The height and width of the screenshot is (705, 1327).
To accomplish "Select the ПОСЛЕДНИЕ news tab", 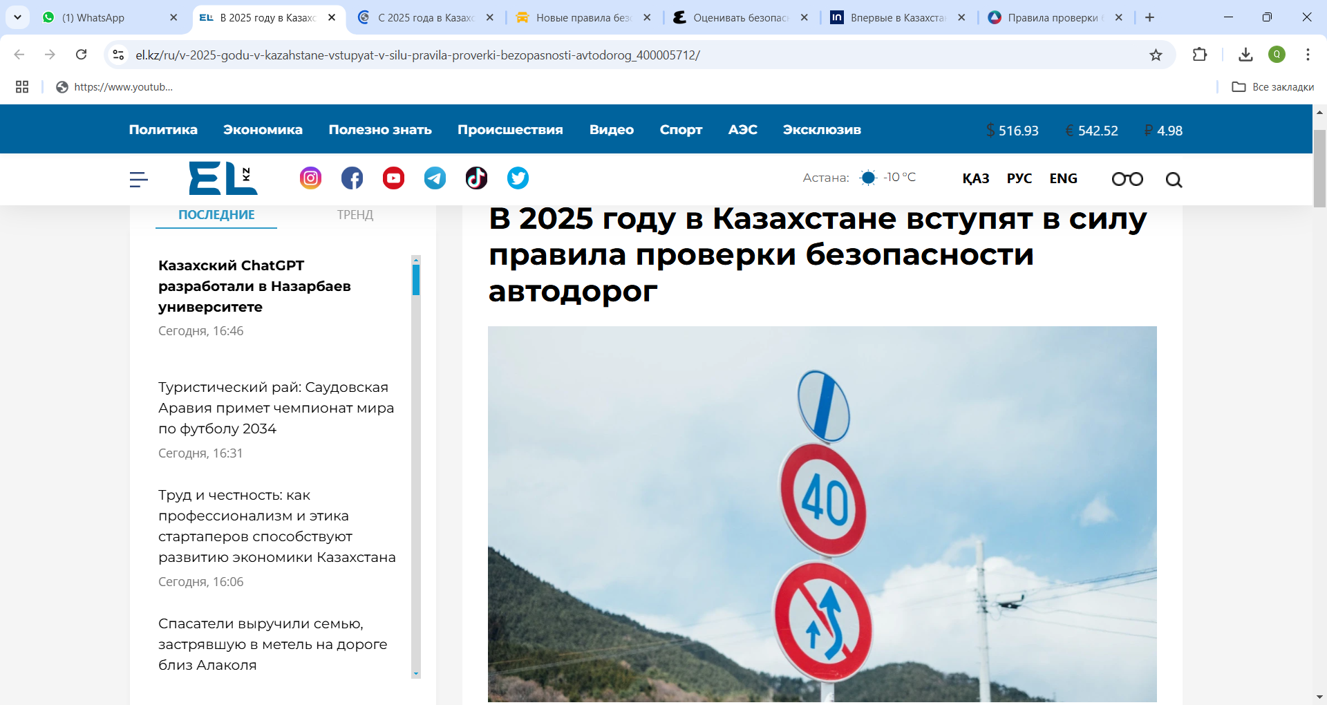I will point(216,215).
